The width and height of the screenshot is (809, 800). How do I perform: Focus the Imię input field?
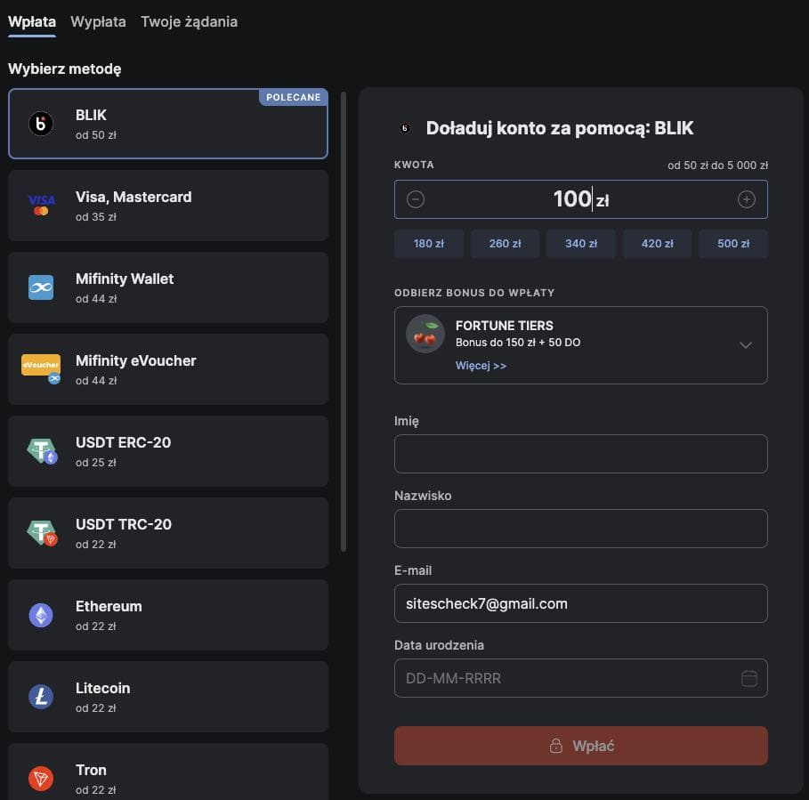click(580, 454)
